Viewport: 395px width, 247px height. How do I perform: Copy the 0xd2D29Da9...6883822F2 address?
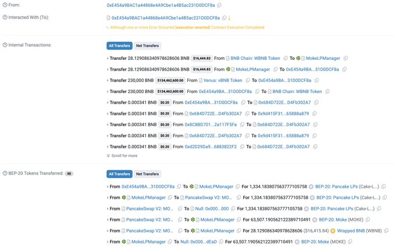[242, 146]
